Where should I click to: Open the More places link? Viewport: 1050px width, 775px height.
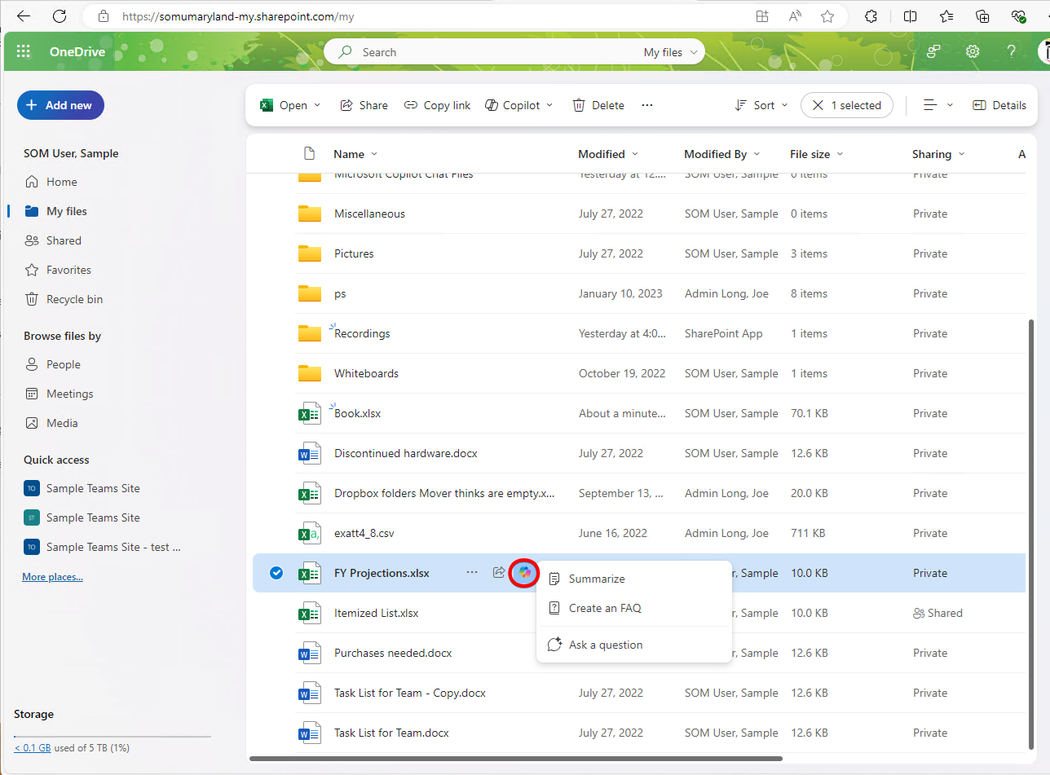[x=52, y=577]
